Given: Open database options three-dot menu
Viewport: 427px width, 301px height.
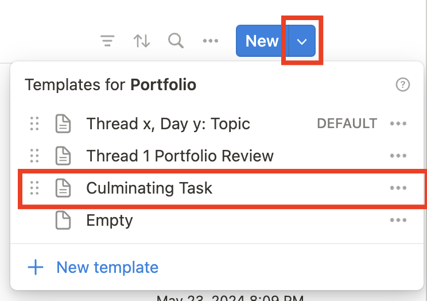Looking at the screenshot, I should point(211,41).
